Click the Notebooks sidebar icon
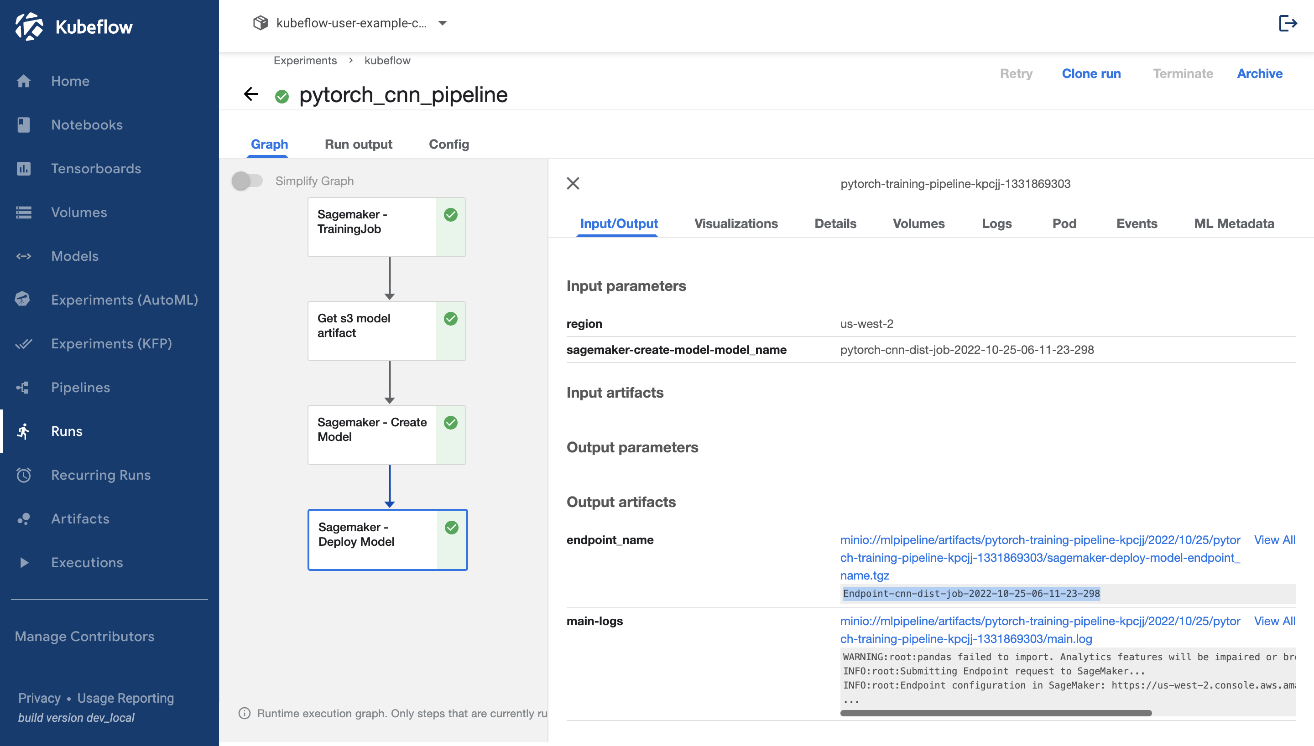The height and width of the screenshot is (746, 1314). [24, 124]
